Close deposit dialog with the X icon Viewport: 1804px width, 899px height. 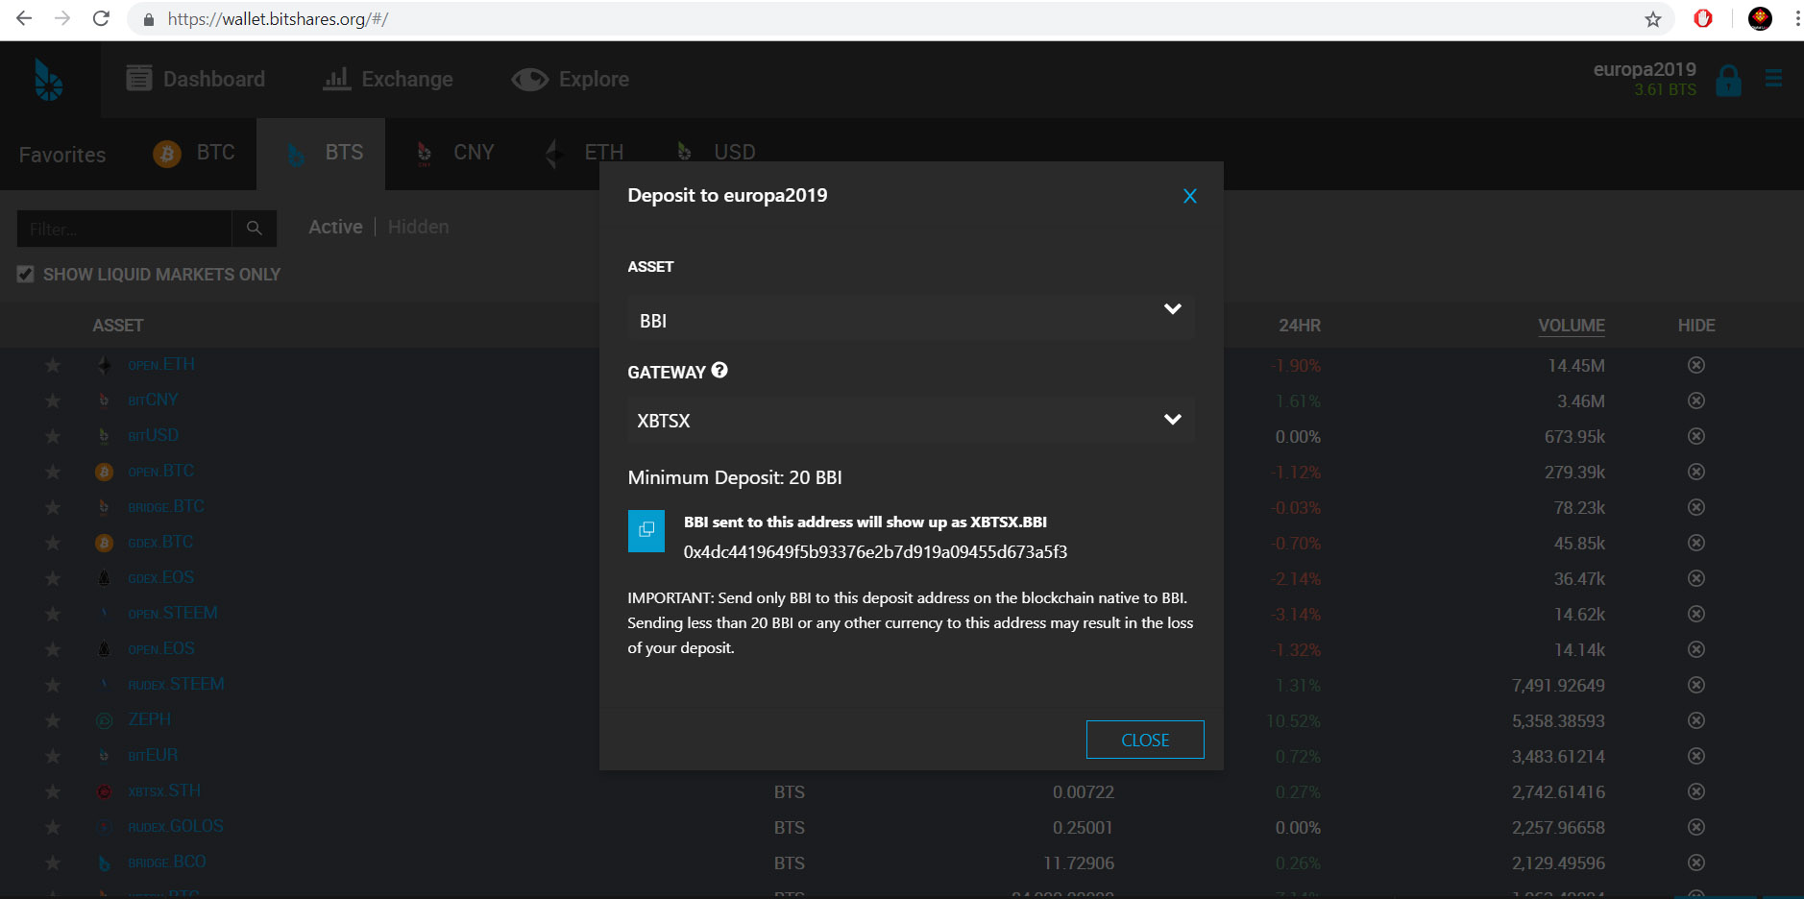(1189, 196)
